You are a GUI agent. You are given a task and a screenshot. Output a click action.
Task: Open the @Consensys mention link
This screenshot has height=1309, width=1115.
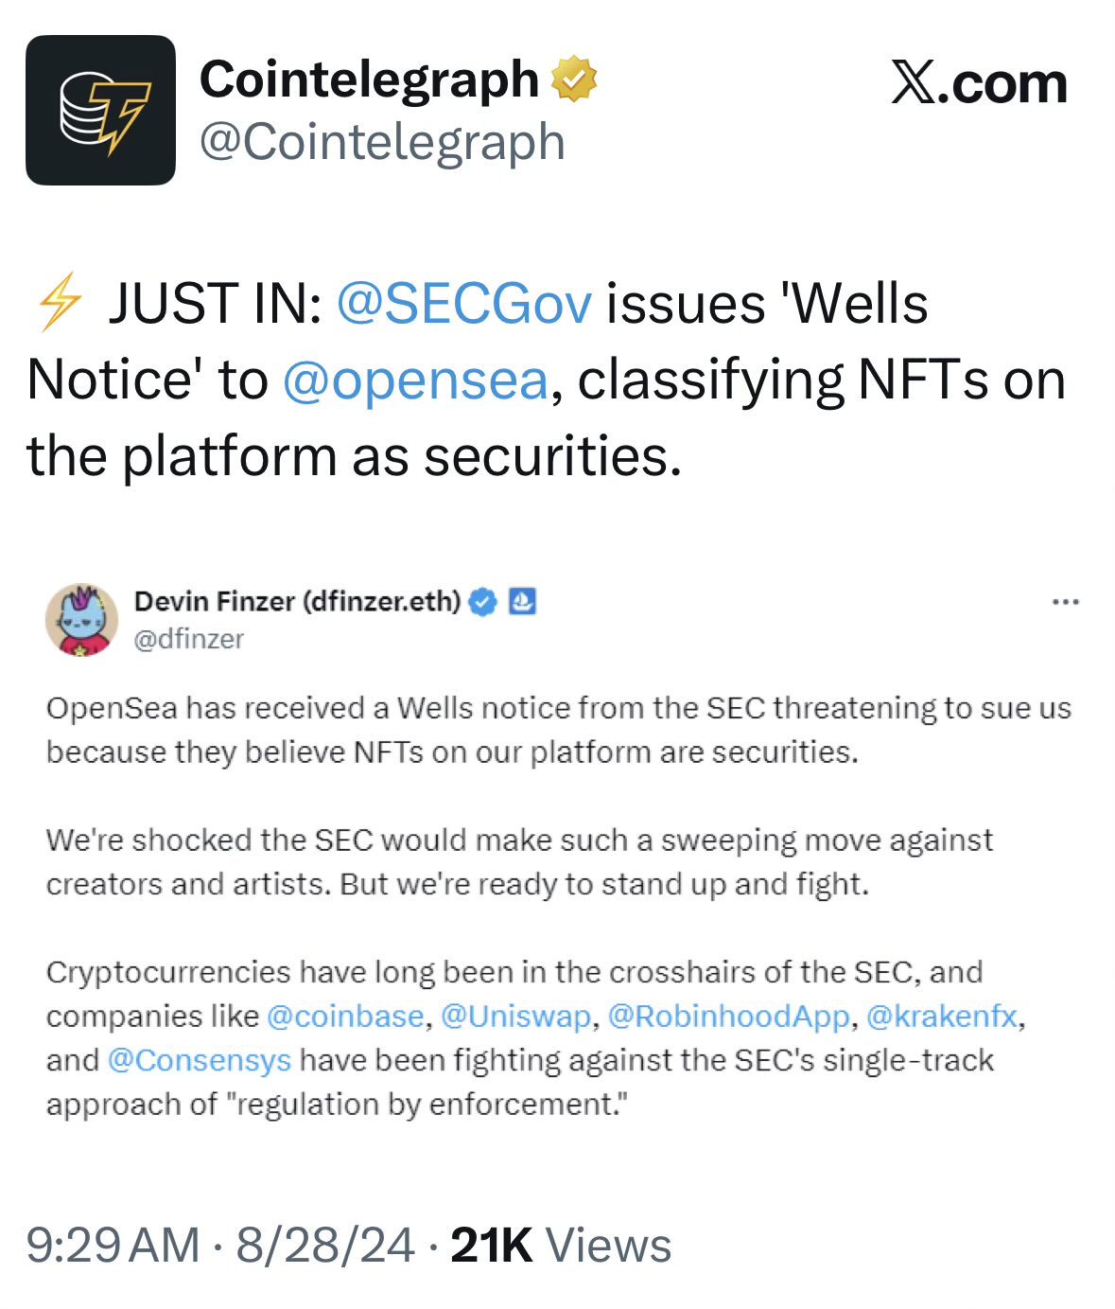click(200, 1060)
